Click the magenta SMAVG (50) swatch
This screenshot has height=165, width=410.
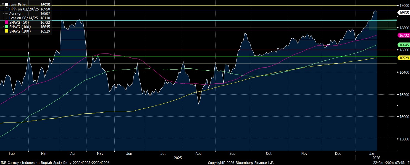pos(7,22)
